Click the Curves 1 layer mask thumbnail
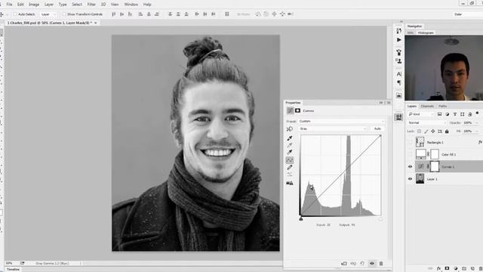 tap(435, 166)
